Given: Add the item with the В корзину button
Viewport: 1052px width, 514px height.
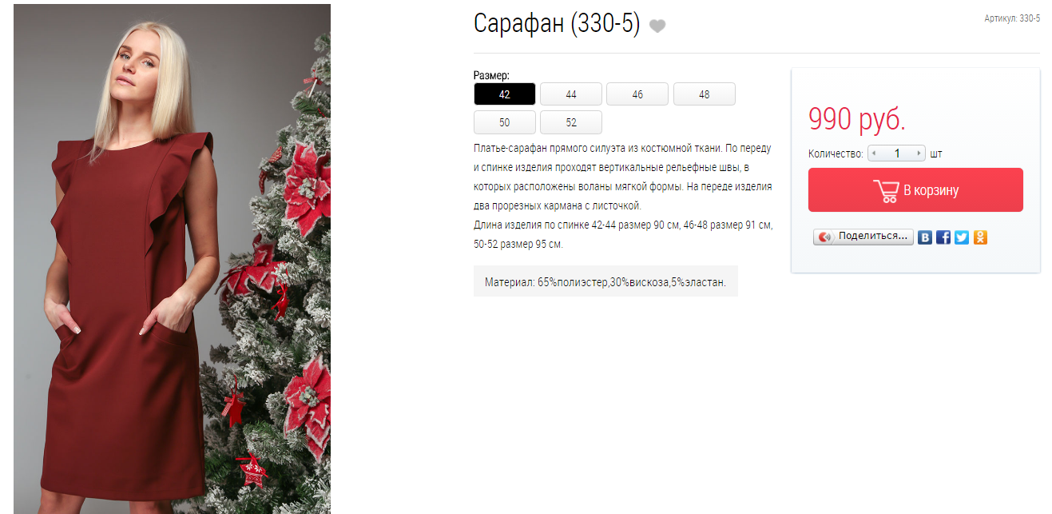Looking at the screenshot, I should [x=915, y=190].
